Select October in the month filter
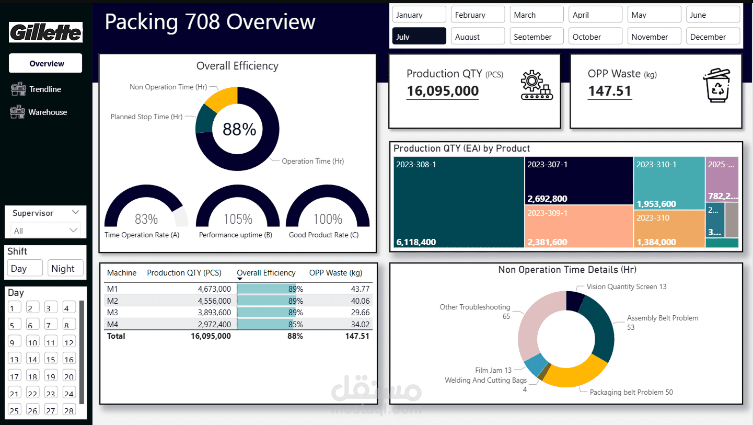This screenshot has height=425, width=753. click(595, 36)
